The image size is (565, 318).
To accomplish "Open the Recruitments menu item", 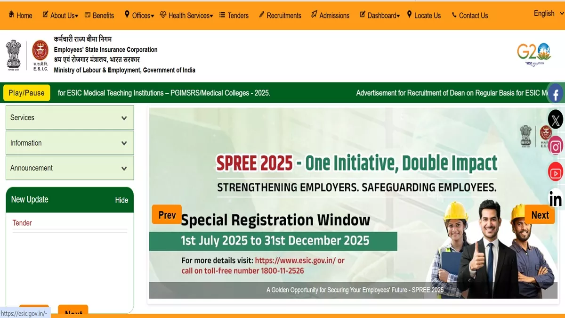I will point(284,16).
